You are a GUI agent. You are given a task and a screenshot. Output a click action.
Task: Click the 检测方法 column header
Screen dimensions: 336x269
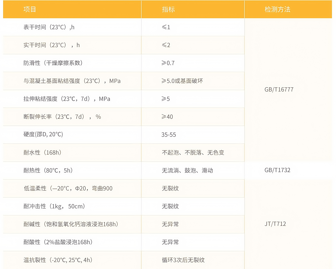coord(277,9)
